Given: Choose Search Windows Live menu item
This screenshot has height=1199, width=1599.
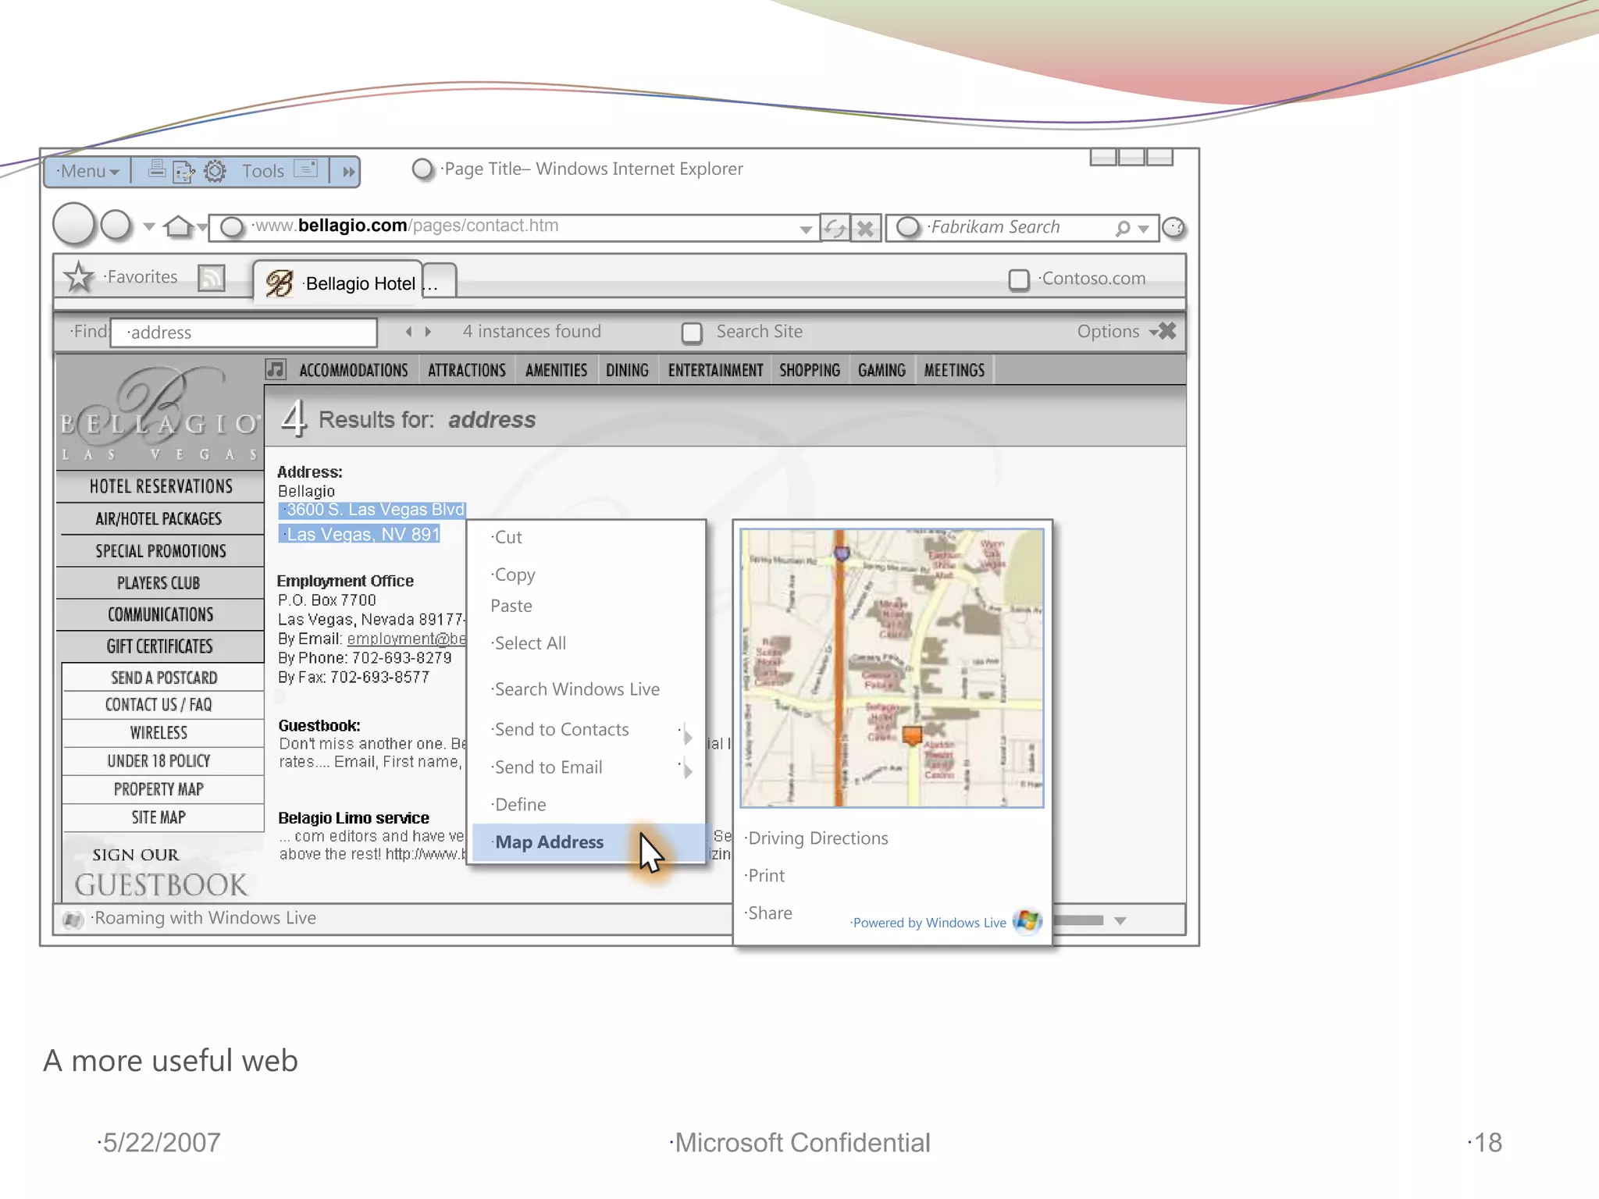Looking at the screenshot, I should (x=577, y=689).
